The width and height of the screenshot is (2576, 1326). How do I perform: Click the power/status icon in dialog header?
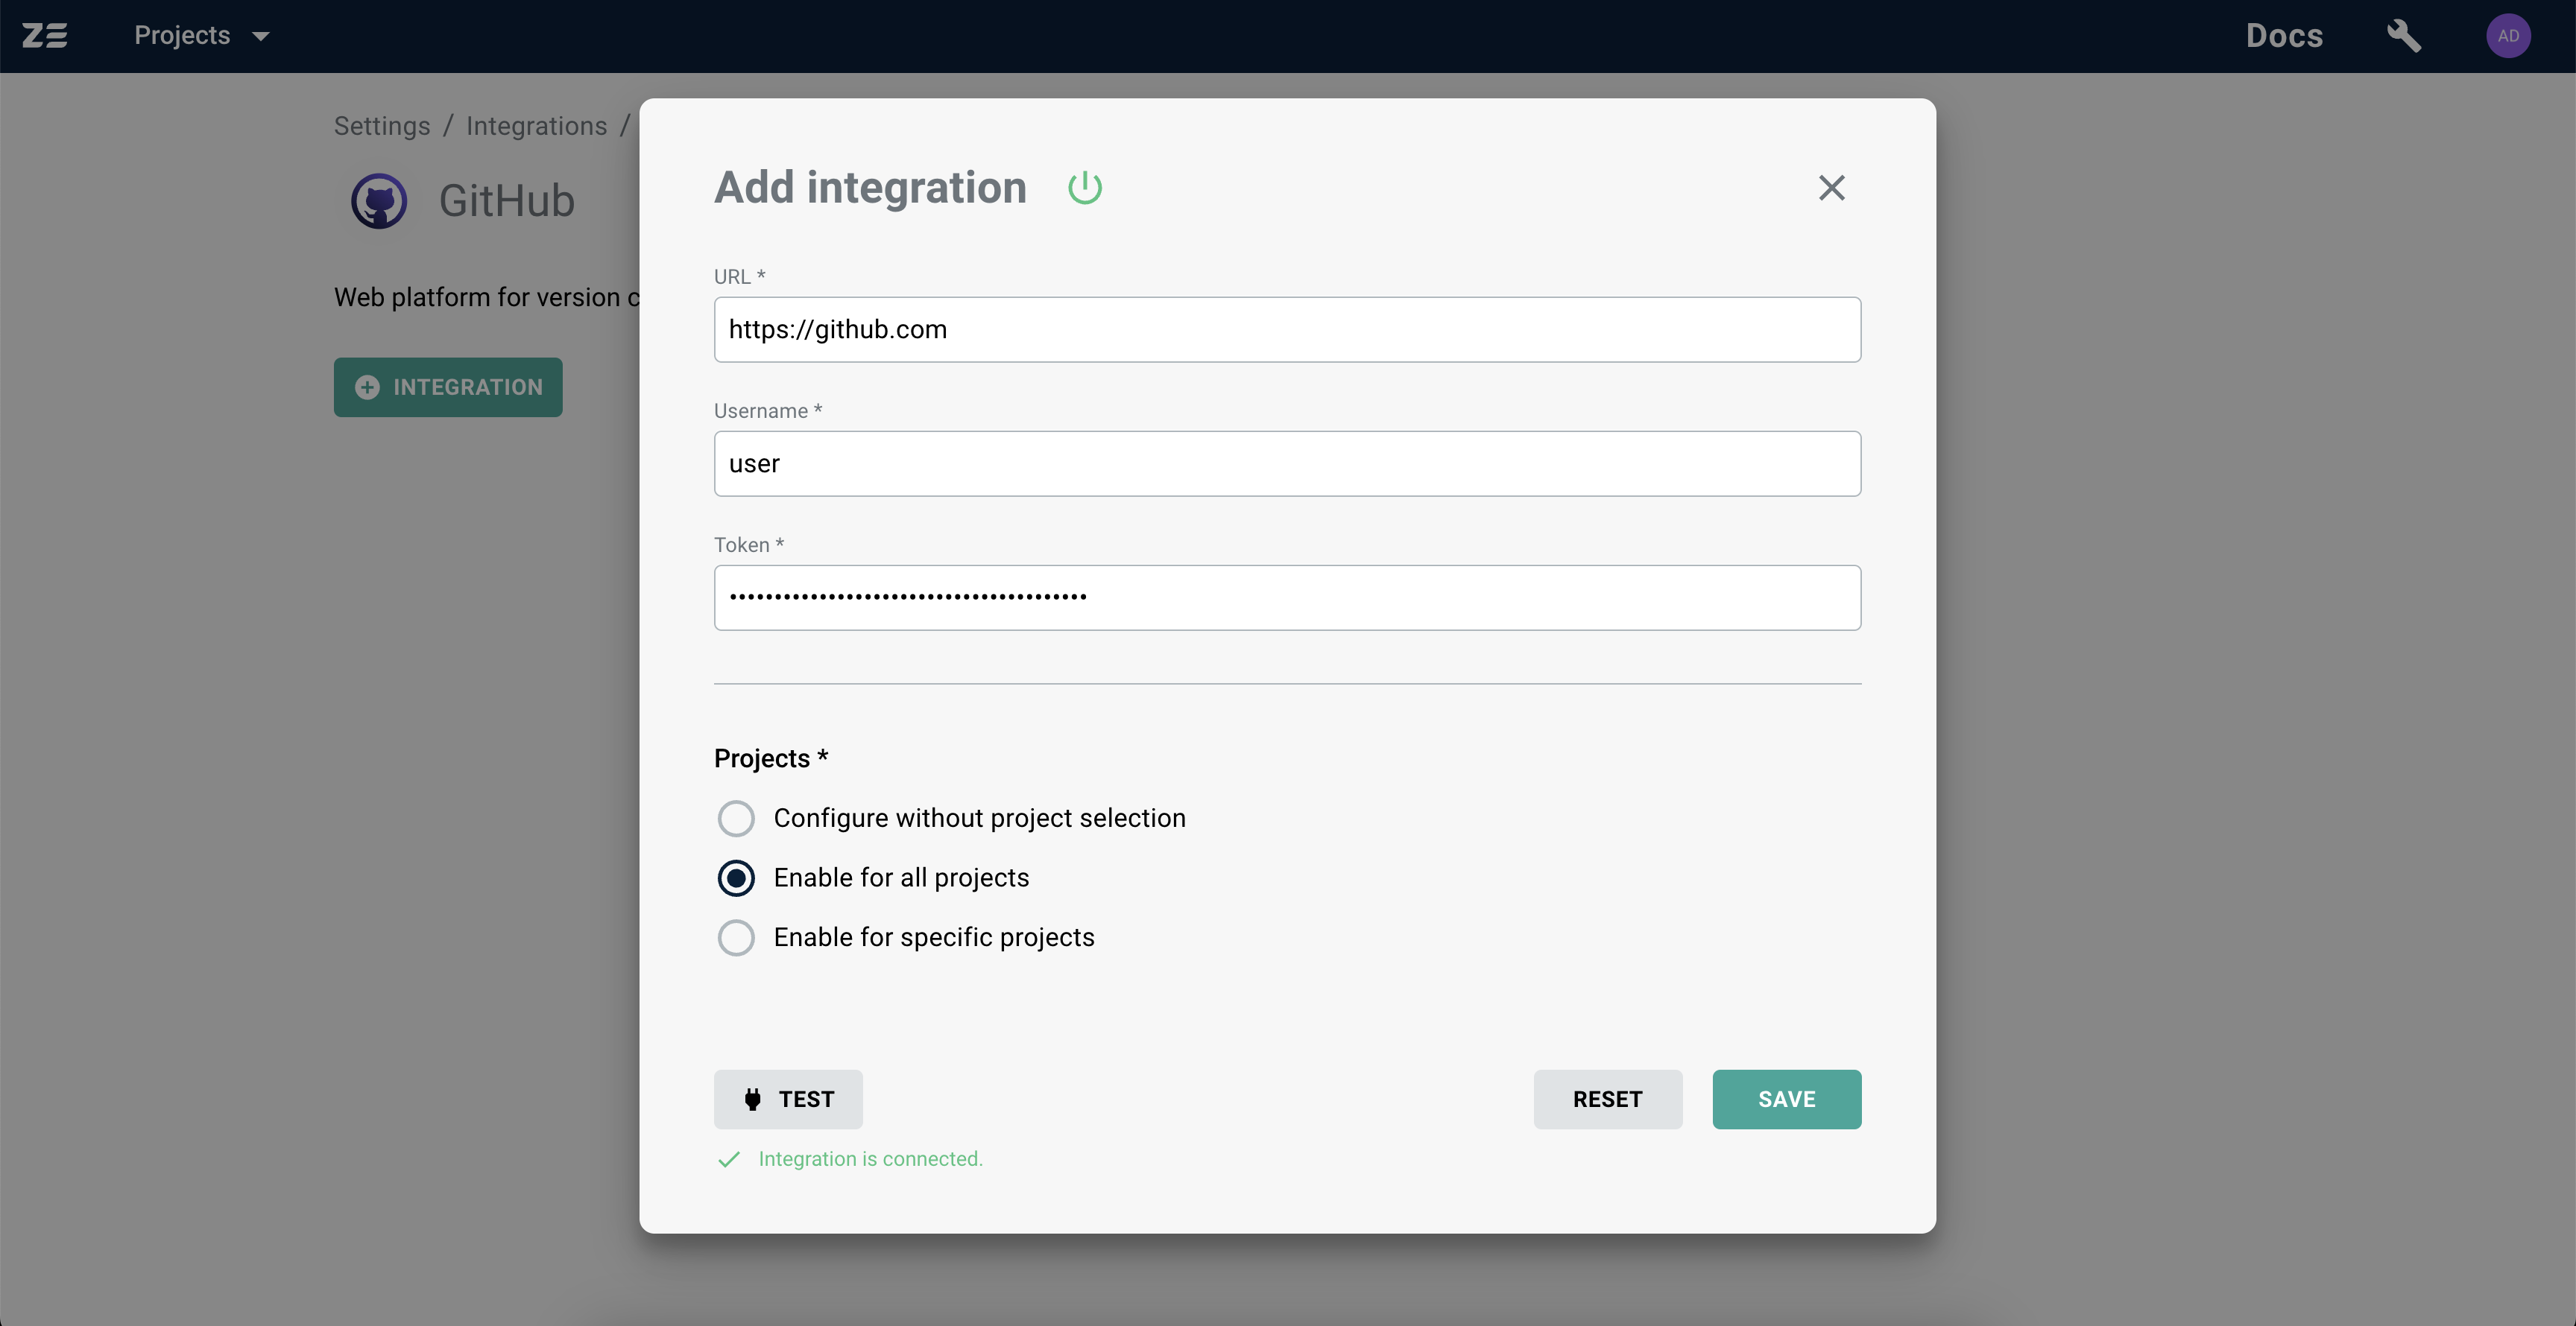coord(1086,186)
